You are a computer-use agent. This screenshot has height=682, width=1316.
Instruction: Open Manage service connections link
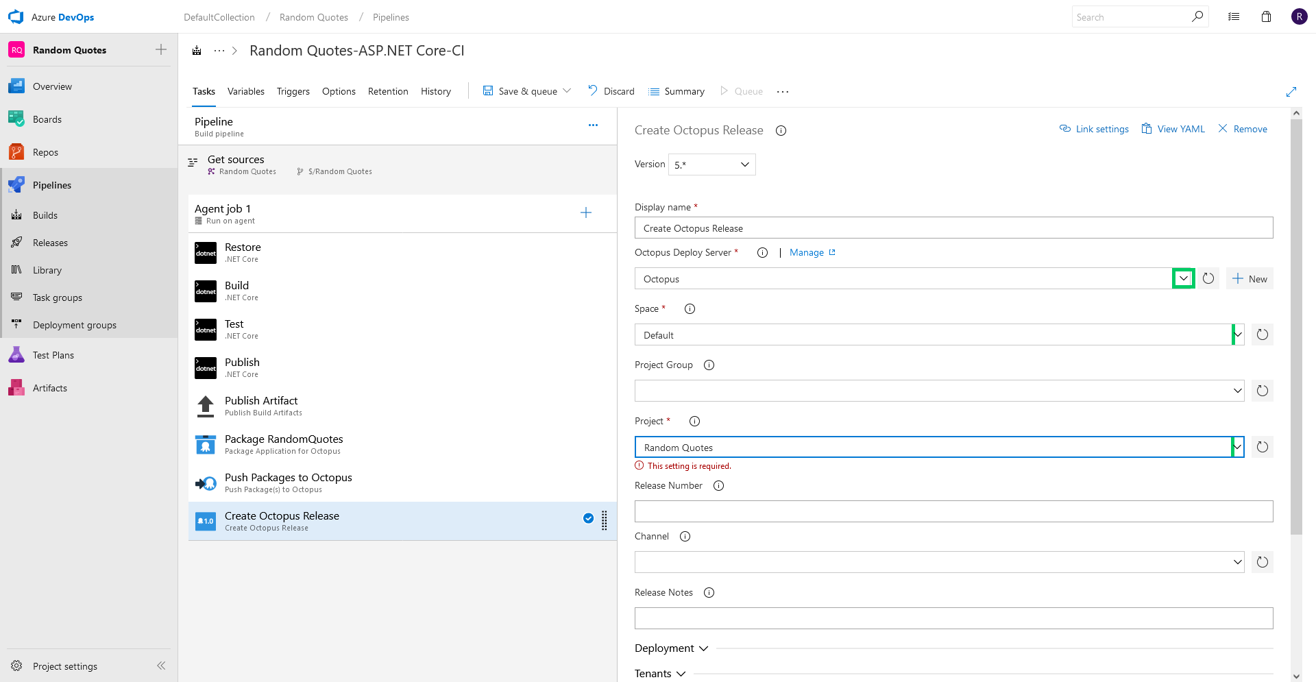point(812,252)
